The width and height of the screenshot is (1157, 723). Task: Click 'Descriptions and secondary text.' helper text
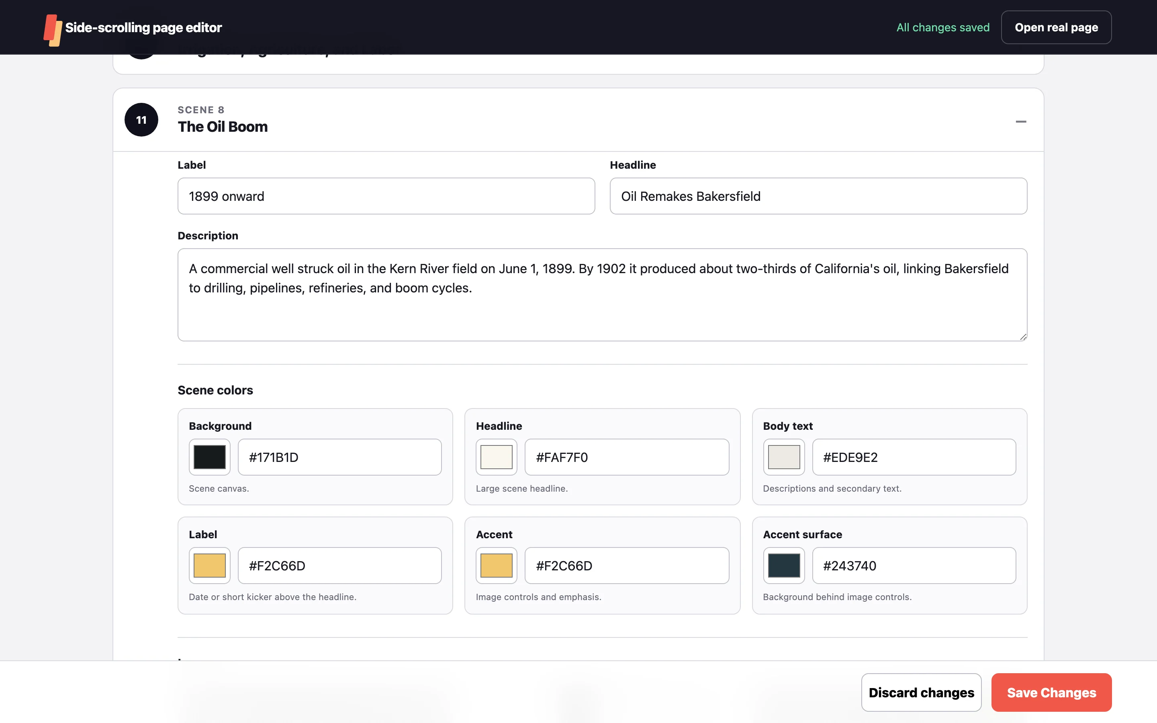pyautogui.click(x=832, y=489)
